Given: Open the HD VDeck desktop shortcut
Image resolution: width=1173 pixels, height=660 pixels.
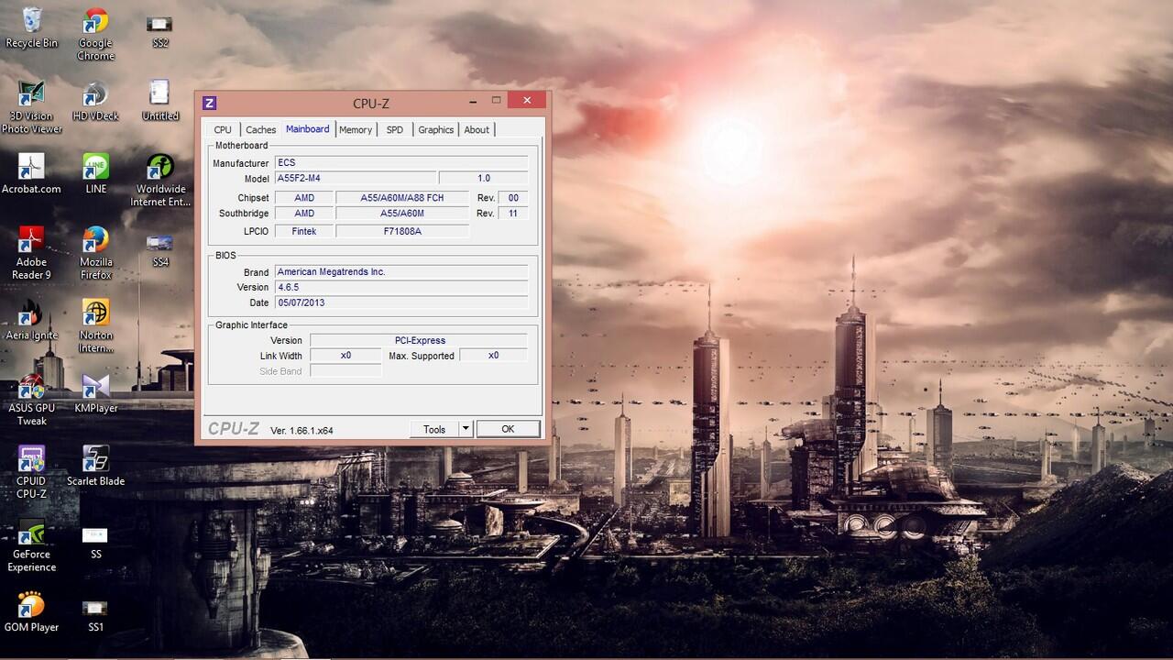Looking at the screenshot, I should coord(95,102).
